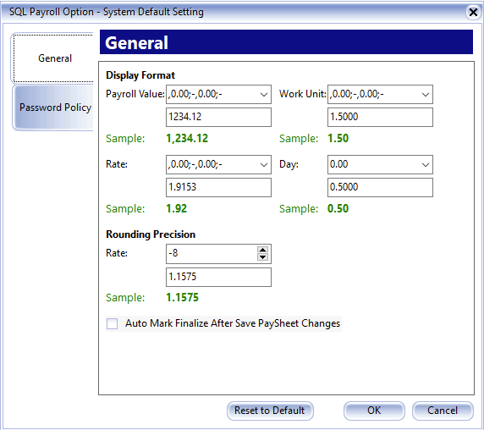Click the green sample value 1,234.12
The height and width of the screenshot is (430, 484).
187,138
